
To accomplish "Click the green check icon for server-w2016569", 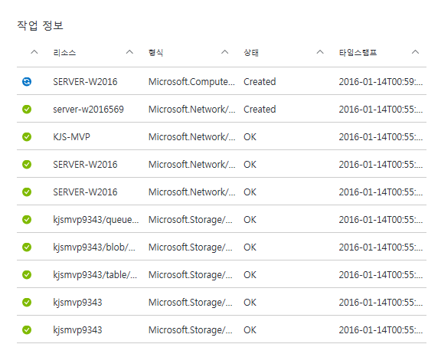I will tap(27, 110).
